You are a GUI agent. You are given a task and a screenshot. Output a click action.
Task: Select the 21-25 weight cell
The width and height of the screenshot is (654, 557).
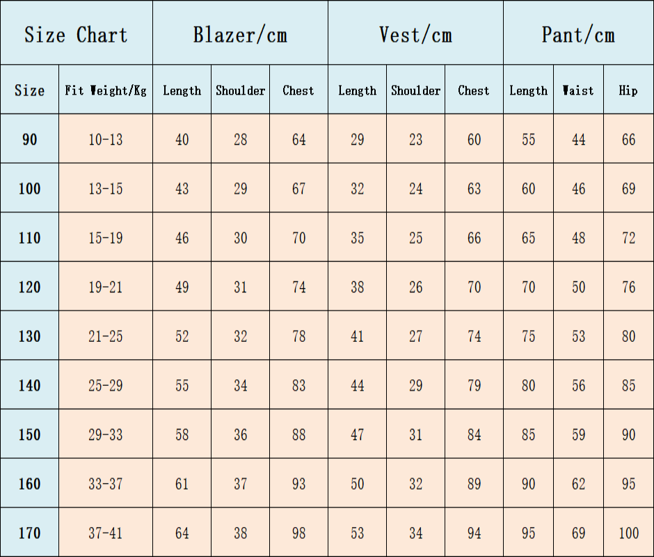pyautogui.click(x=106, y=336)
